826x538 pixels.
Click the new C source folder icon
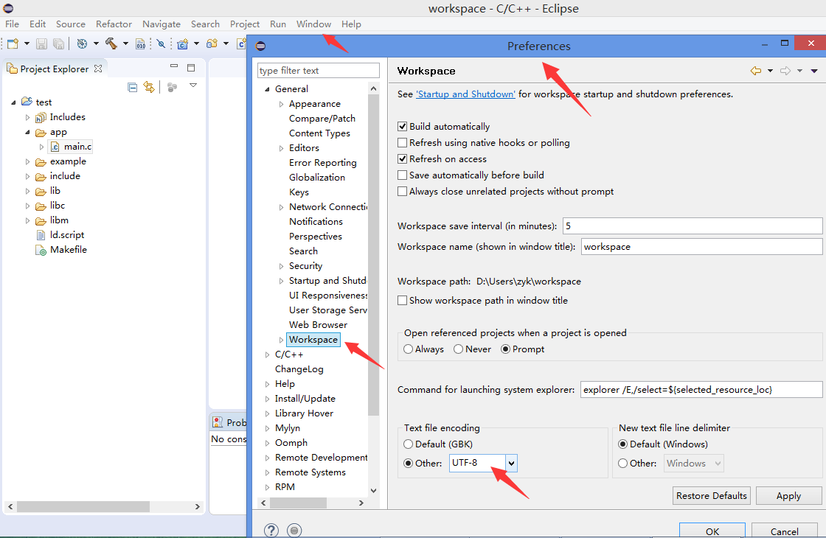[x=212, y=43]
